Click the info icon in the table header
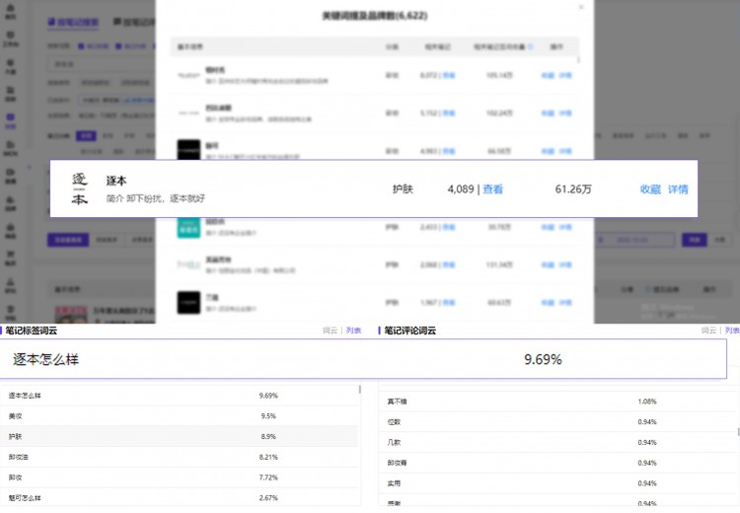 click(532, 46)
